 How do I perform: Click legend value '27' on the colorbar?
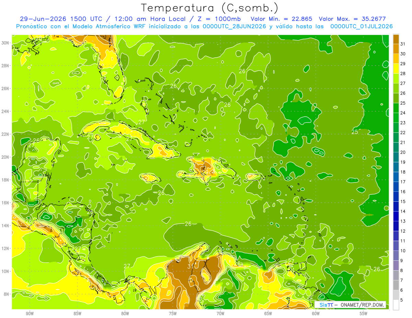(403, 83)
